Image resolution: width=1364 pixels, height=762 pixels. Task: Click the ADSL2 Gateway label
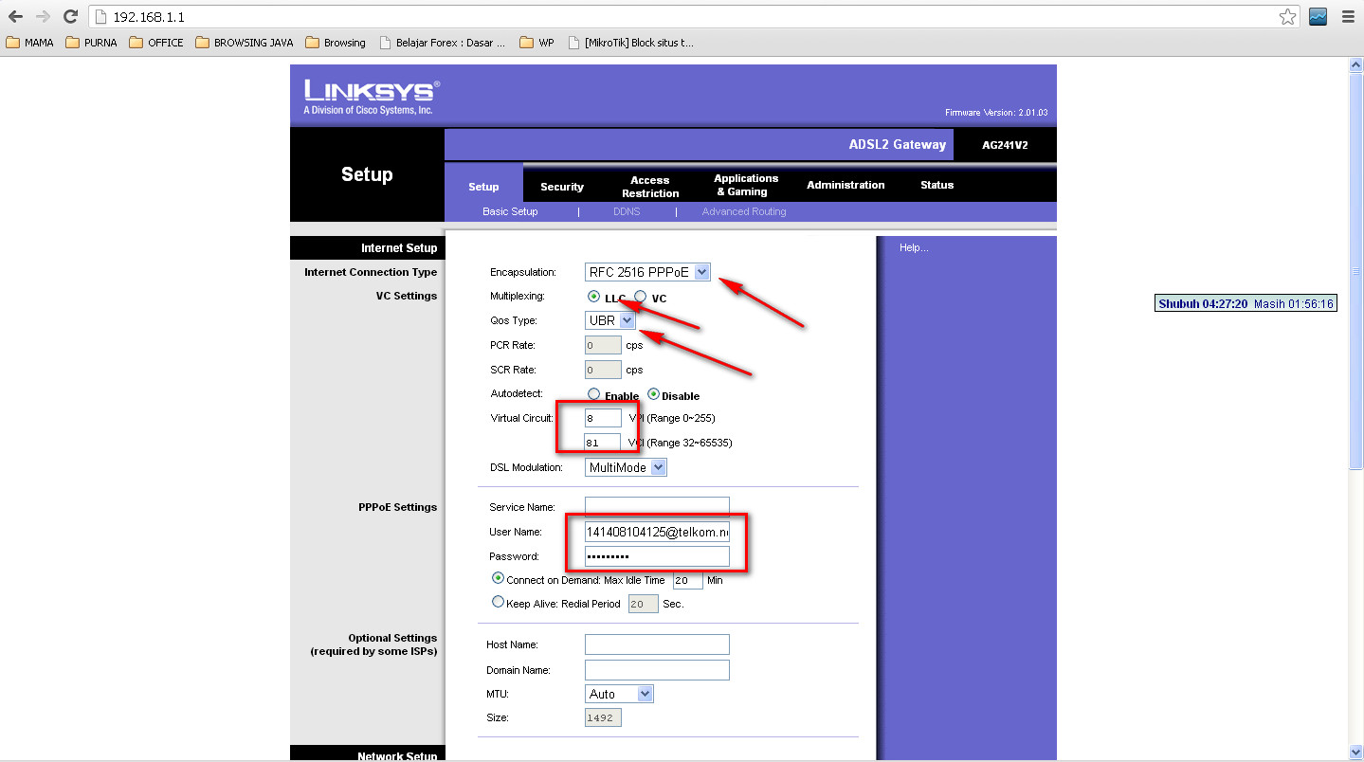(897, 145)
